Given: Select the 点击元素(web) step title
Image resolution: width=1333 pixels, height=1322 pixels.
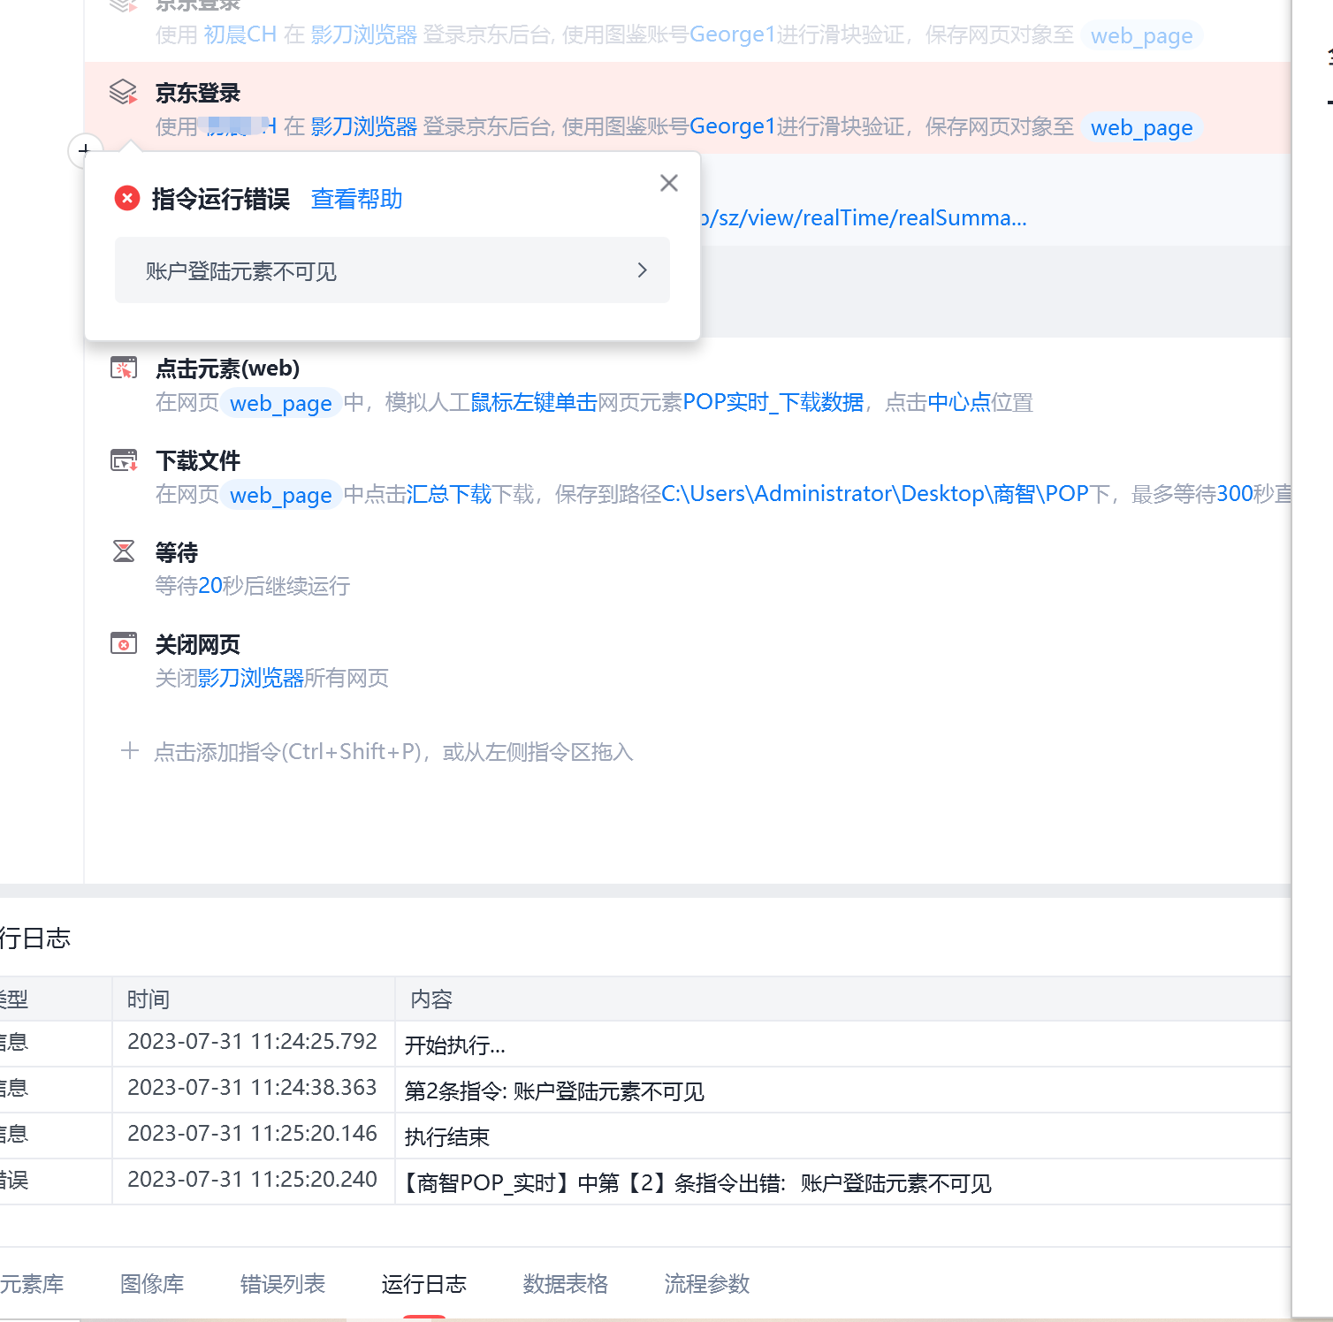Looking at the screenshot, I should coord(228,368).
